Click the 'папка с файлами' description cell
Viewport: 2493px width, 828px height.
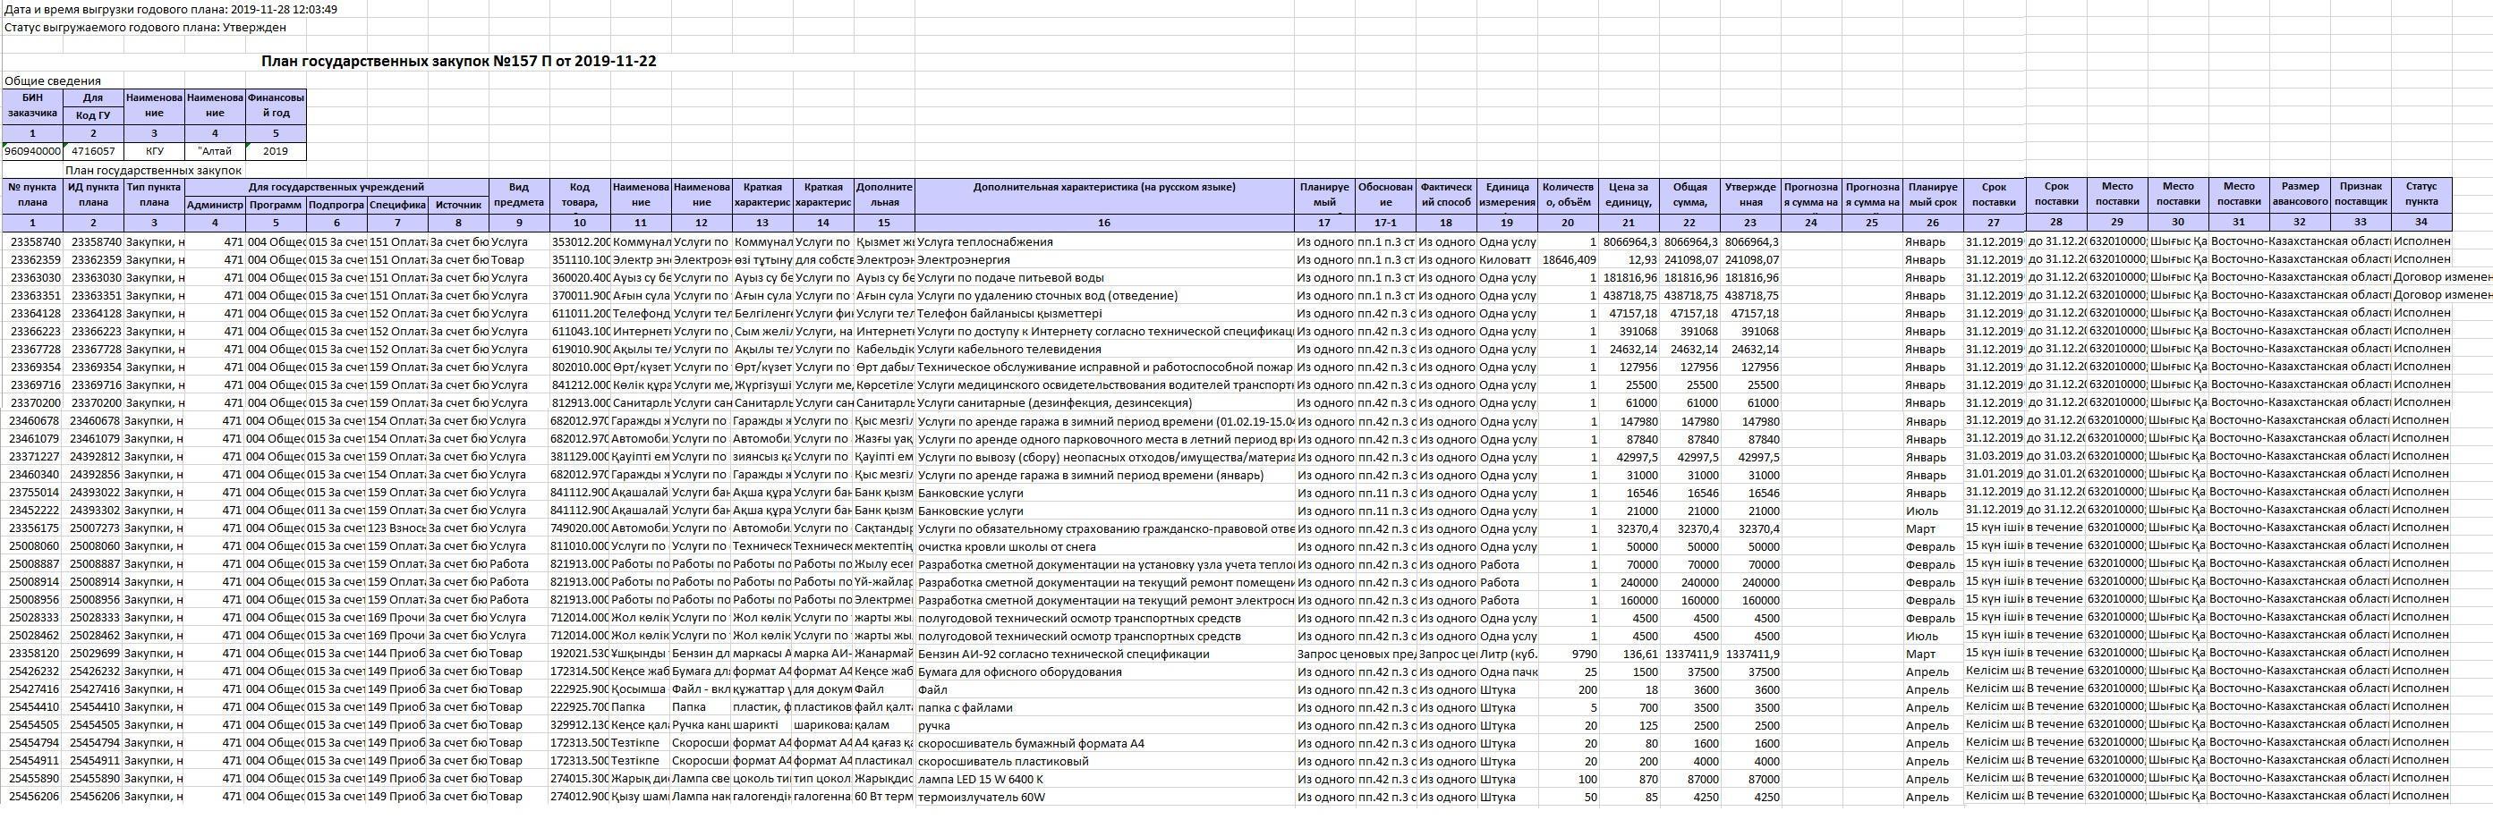(1104, 707)
